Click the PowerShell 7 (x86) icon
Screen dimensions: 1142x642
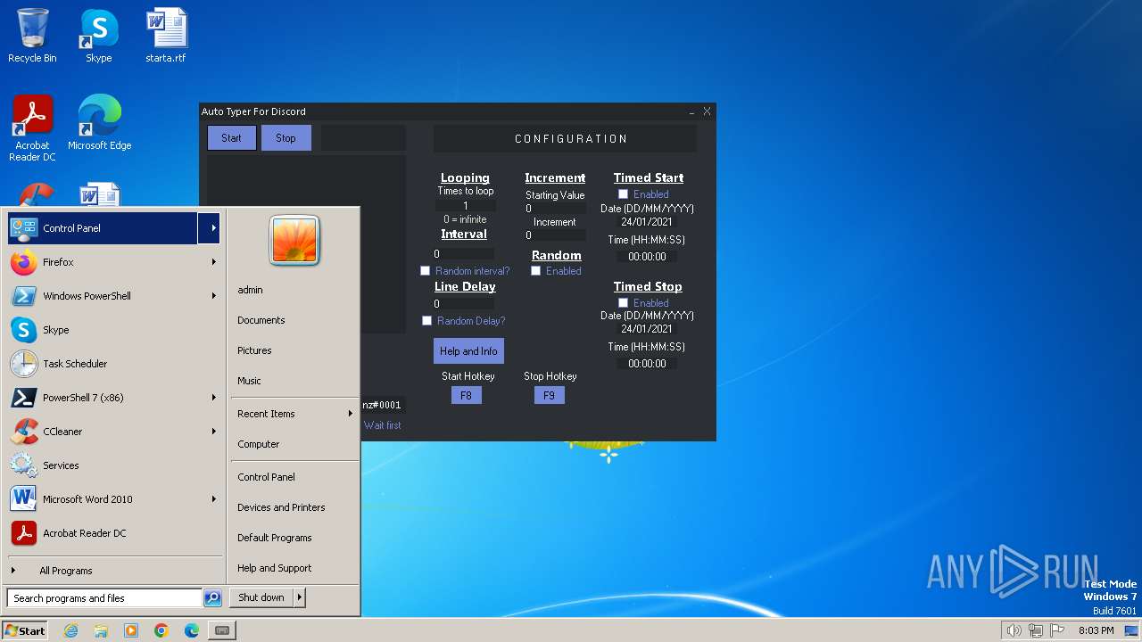[24, 398]
